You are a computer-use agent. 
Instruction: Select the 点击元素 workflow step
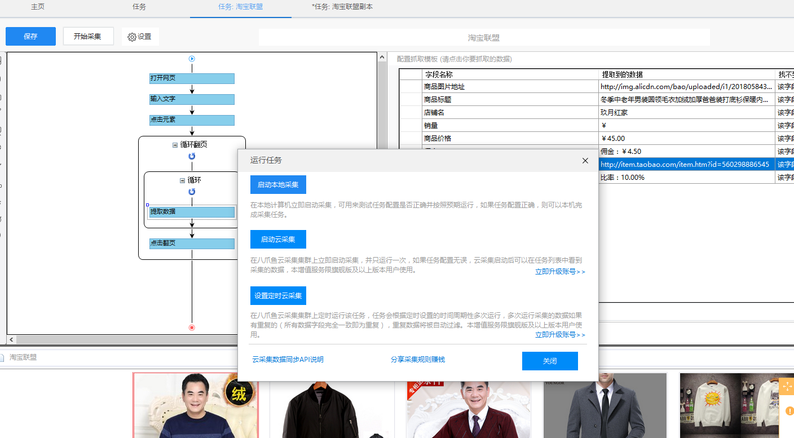pos(192,120)
